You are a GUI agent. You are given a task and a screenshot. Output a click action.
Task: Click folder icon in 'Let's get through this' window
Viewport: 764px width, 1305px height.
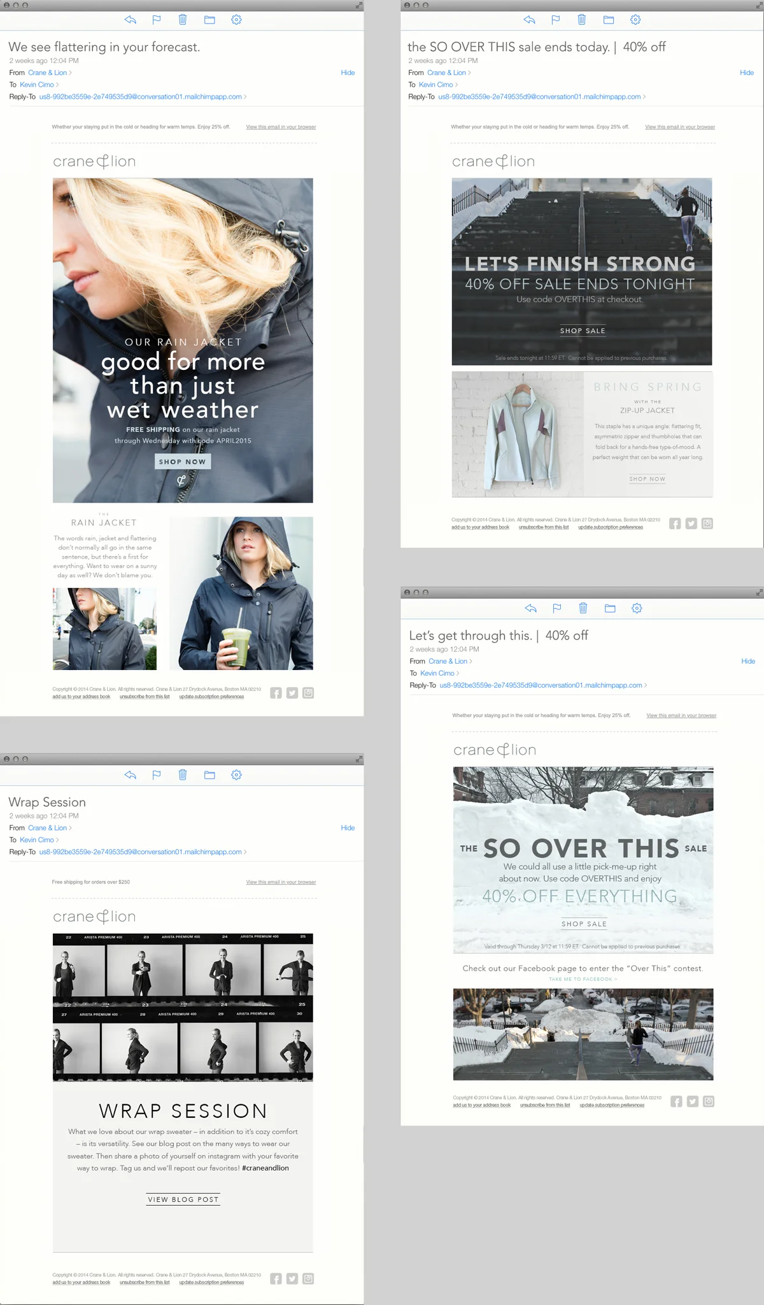pyautogui.click(x=610, y=608)
